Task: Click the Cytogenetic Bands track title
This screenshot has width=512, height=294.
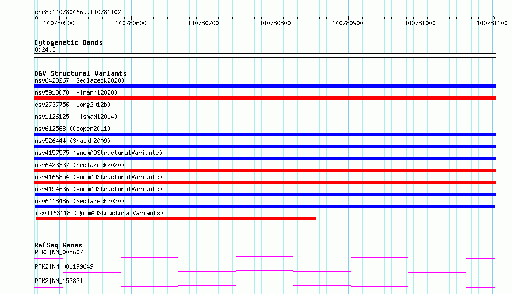Action: coord(68,42)
